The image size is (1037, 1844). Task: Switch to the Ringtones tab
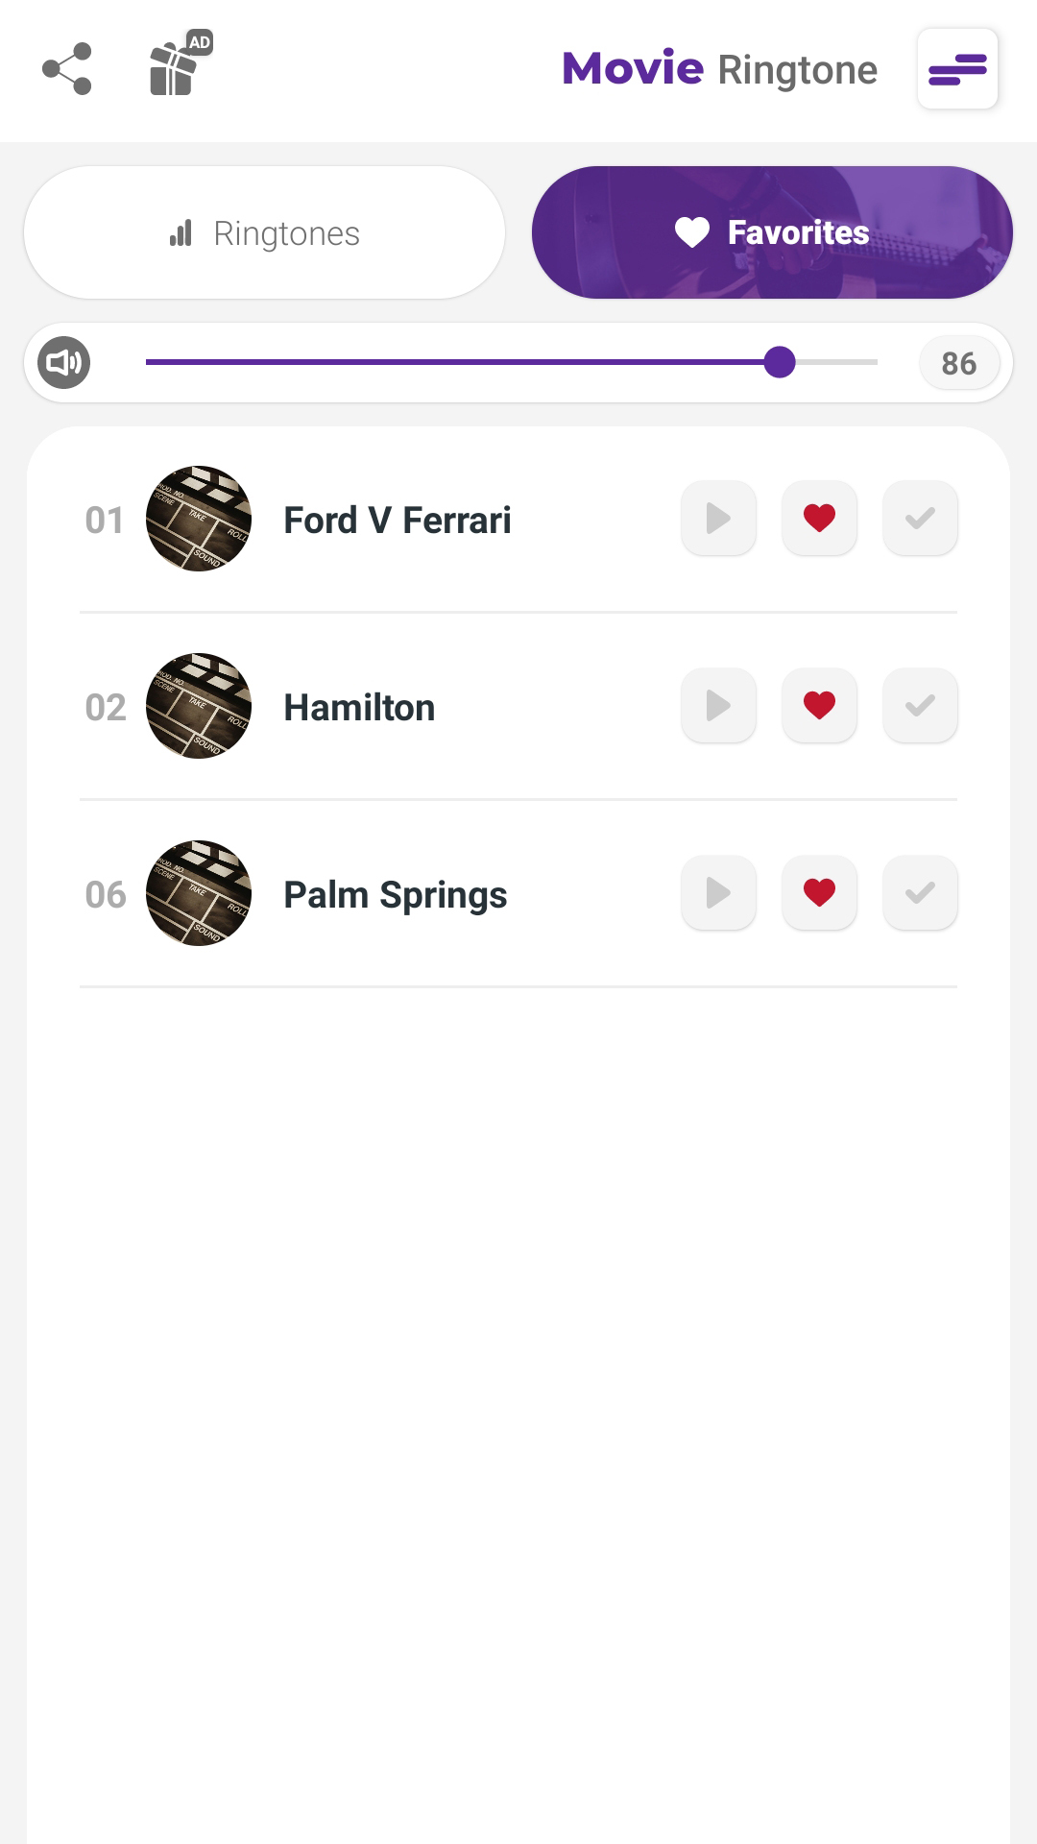pyautogui.click(x=264, y=232)
